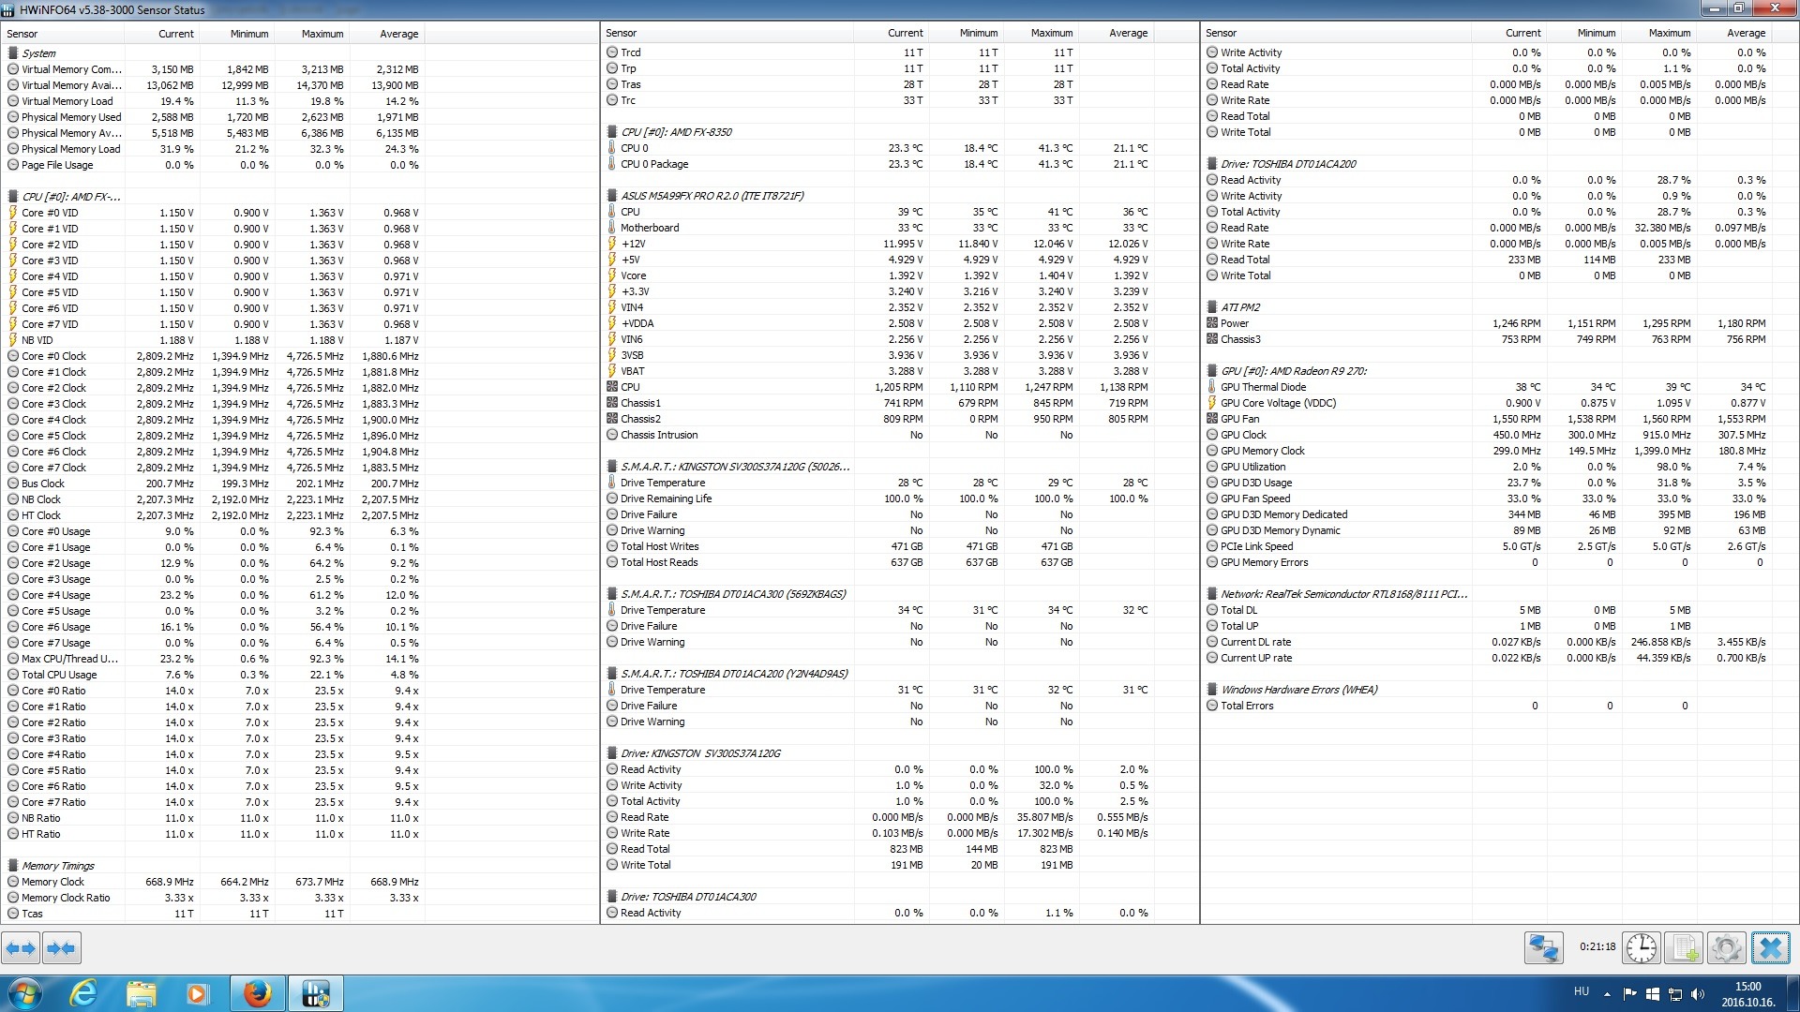Select the Total CPU Usage row
The image size is (1800, 1012).
point(215,675)
